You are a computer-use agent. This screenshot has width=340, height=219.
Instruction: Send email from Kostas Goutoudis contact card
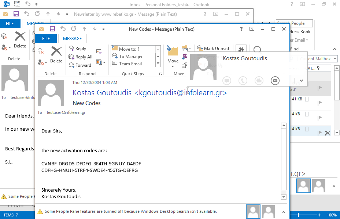tap(275, 81)
